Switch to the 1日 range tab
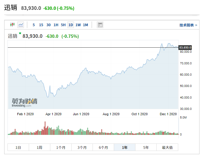The image size is (201, 156). pos(18,147)
